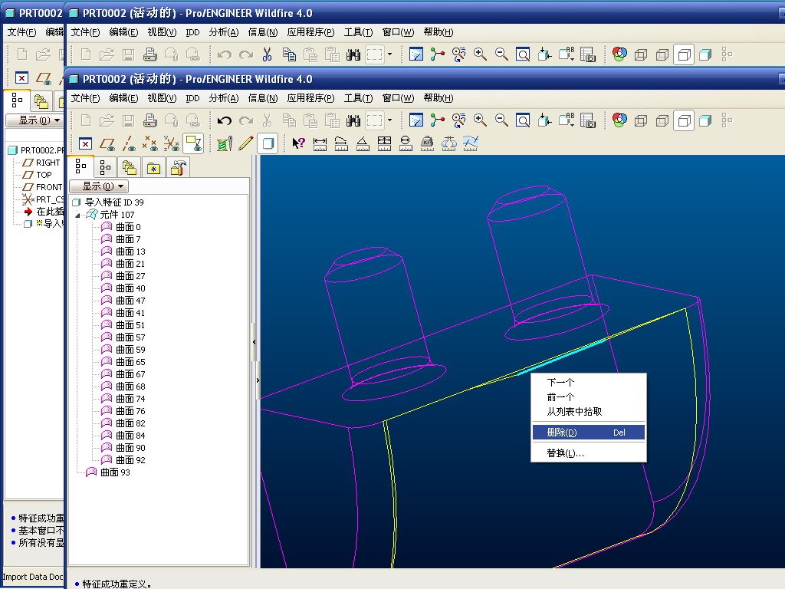Open the 显示 dropdown above 导入特征 tree
Image resolution: width=785 pixels, height=589 pixels.
98,186
